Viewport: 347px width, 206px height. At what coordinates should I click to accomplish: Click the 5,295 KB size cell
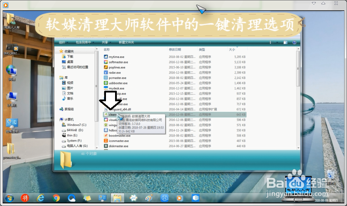(240, 57)
